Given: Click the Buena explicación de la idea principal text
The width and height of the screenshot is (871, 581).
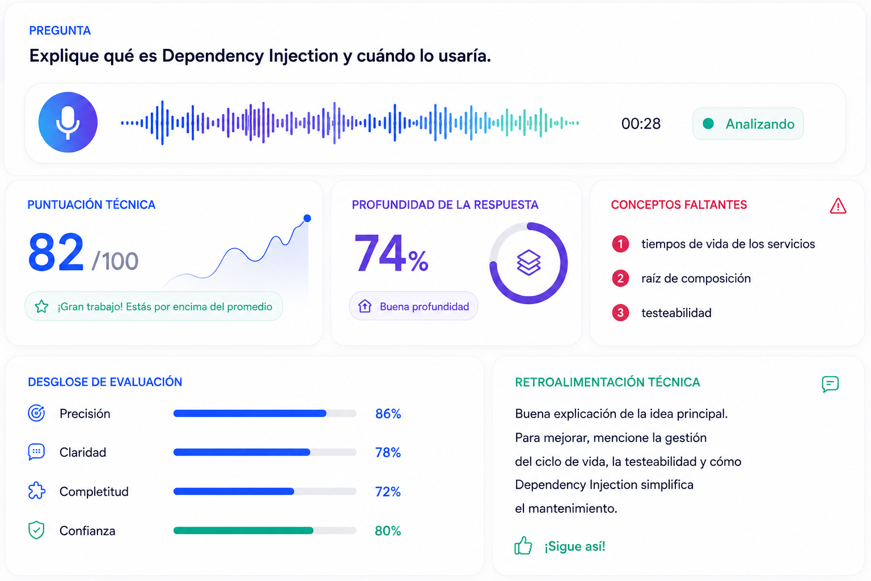Looking at the screenshot, I should (621, 414).
